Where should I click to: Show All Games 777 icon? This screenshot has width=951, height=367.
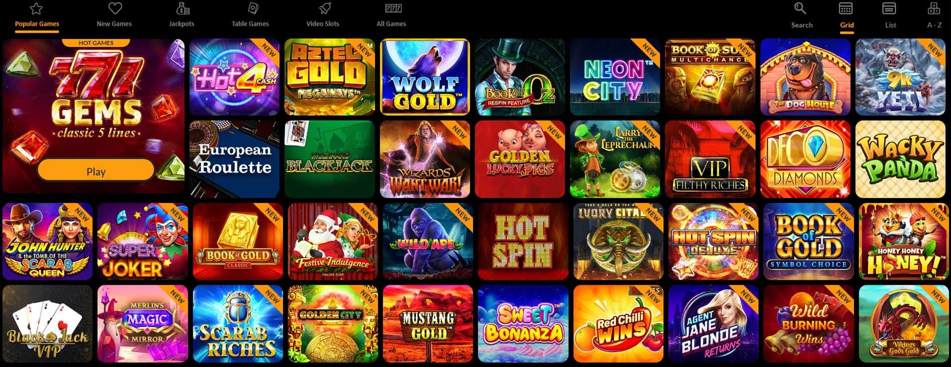pyautogui.click(x=393, y=8)
